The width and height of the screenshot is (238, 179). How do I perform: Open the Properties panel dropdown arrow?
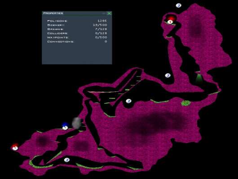click(x=104, y=13)
